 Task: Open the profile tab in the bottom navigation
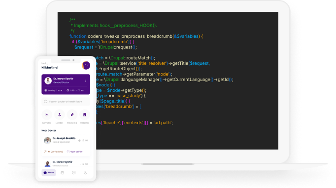pyautogui.click(x=85, y=173)
